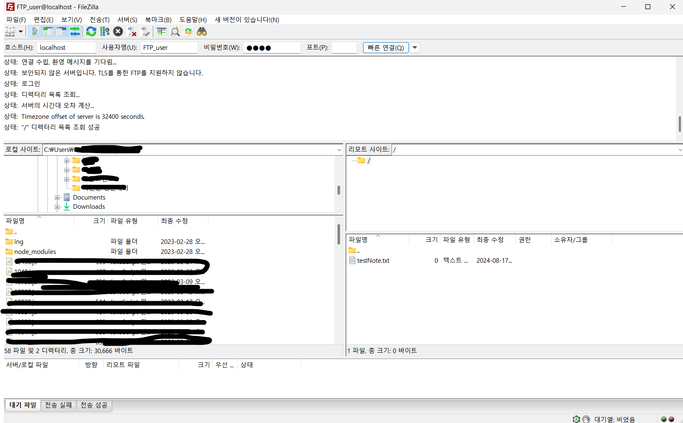Reconnect to the last used server

[145, 31]
